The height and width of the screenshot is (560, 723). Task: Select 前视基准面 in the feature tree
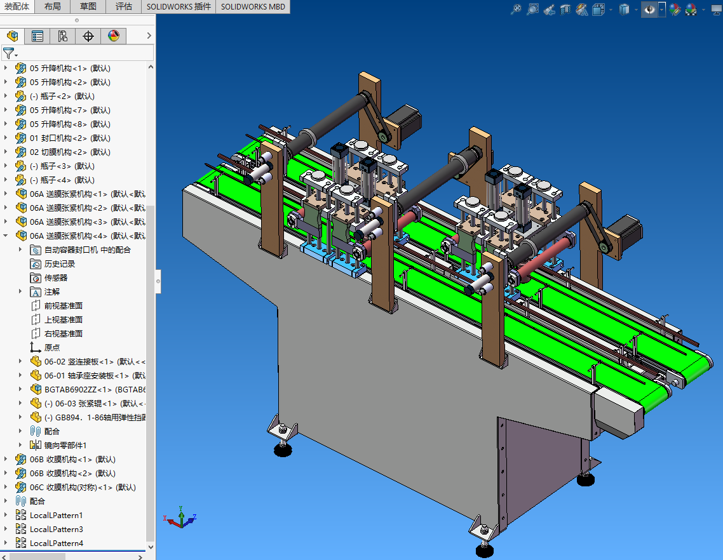click(x=63, y=305)
